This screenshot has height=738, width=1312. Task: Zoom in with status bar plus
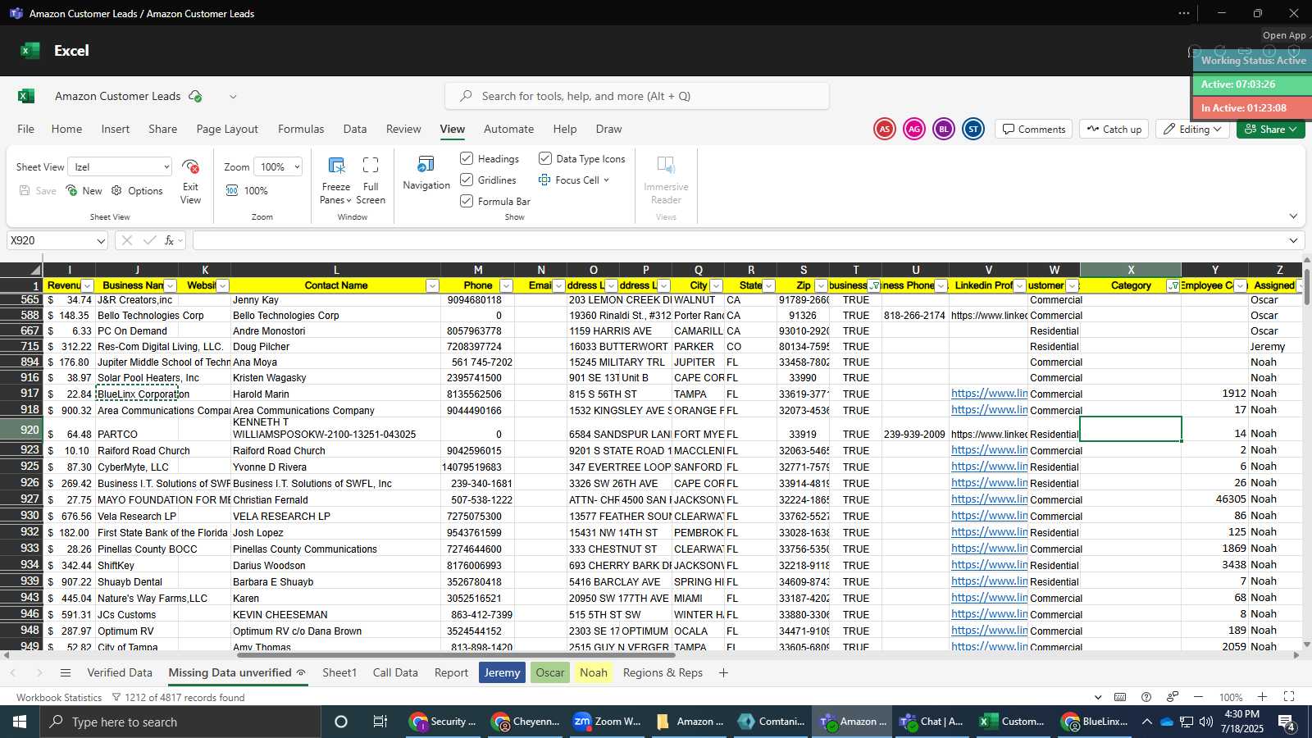coord(1262,697)
